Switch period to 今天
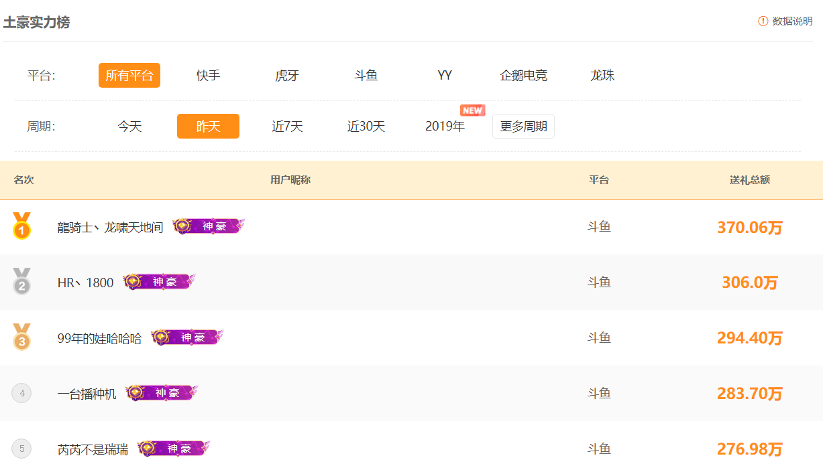The image size is (823, 470). point(129,126)
